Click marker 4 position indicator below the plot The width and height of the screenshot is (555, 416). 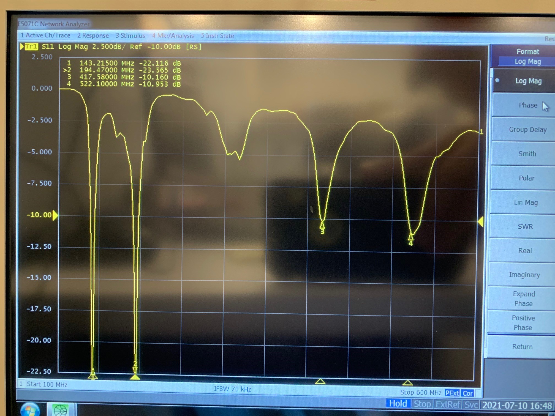(407, 383)
